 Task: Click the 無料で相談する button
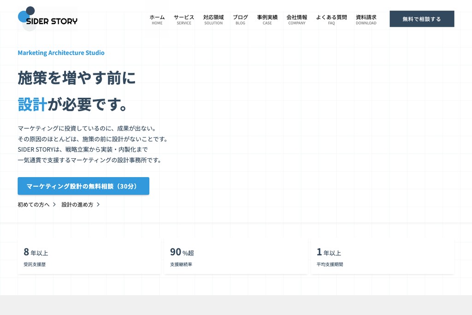[x=422, y=18]
